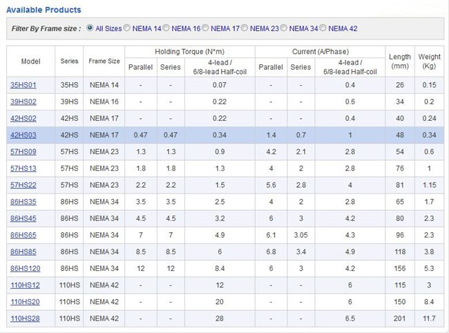Select the All Sizes radio button
The image size is (449, 333).
[x=90, y=28]
